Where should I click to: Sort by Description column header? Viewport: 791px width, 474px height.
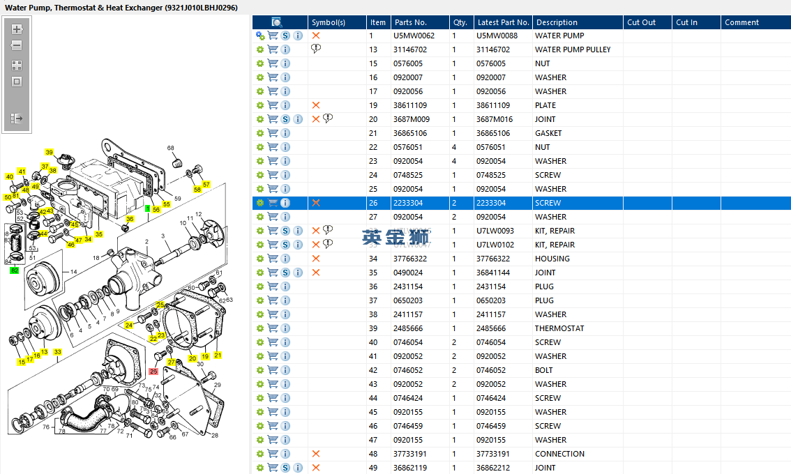click(x=557, y=22)
